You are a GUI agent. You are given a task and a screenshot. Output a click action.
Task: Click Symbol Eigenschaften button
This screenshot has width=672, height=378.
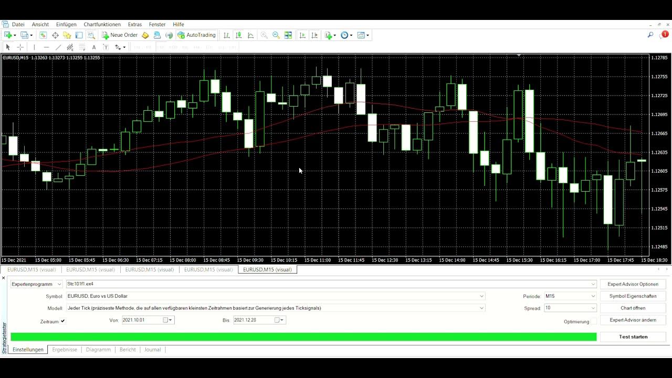(x=633, y=296)
